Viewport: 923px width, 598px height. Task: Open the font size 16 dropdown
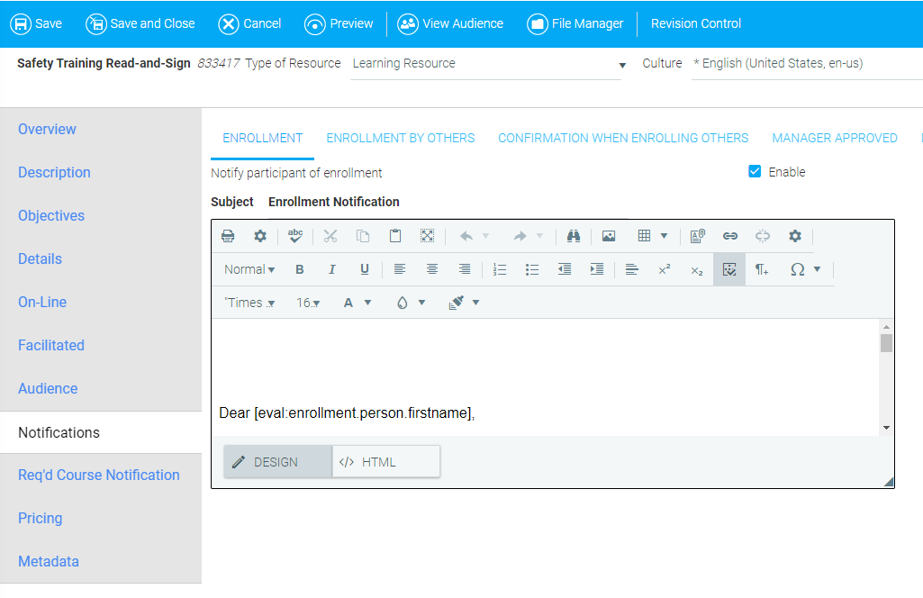tap(308, 303)
